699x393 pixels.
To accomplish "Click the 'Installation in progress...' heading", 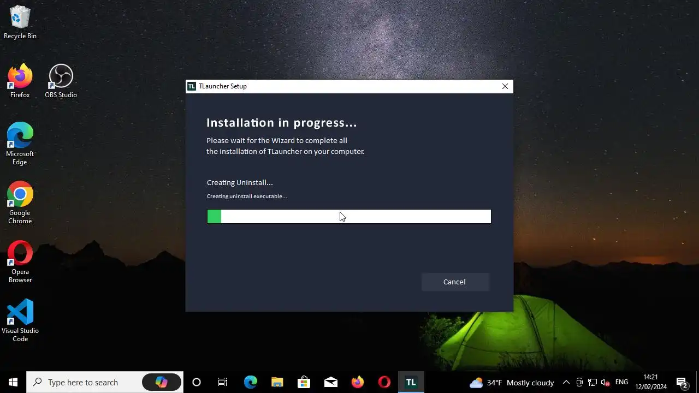I will click(281, 123).
